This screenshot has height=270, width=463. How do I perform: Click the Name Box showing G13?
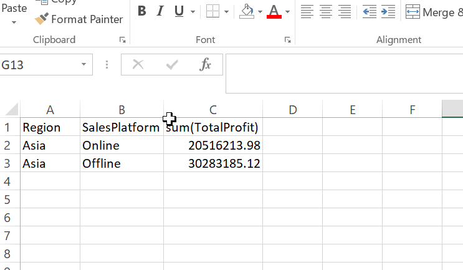click(40, 65)
